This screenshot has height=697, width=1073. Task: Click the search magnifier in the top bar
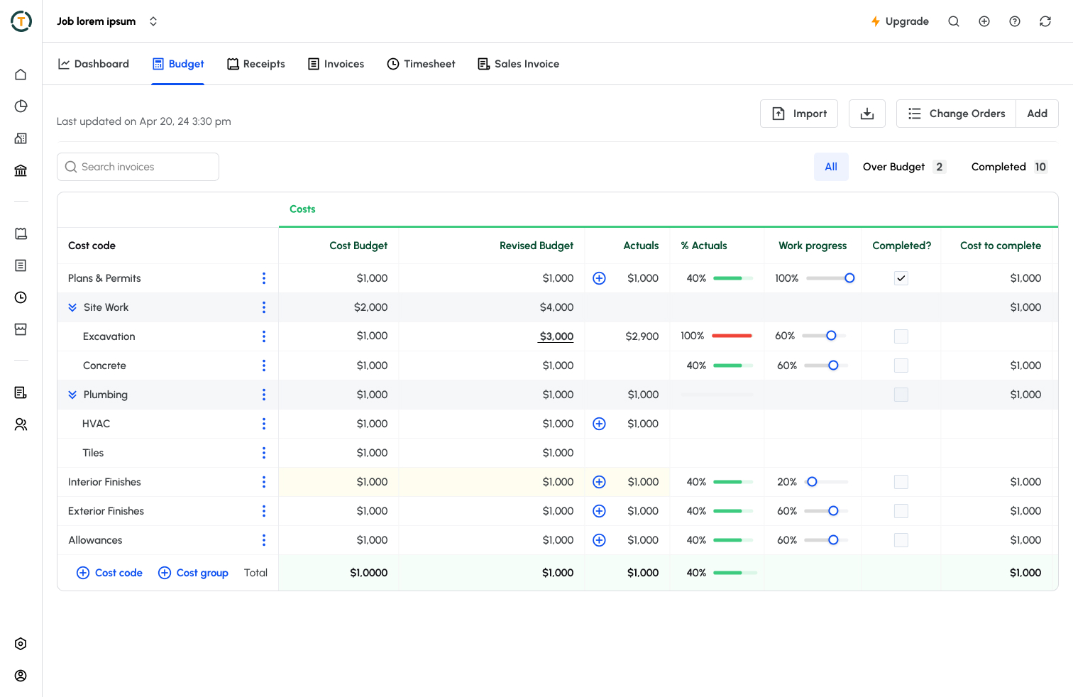(954, 21)
